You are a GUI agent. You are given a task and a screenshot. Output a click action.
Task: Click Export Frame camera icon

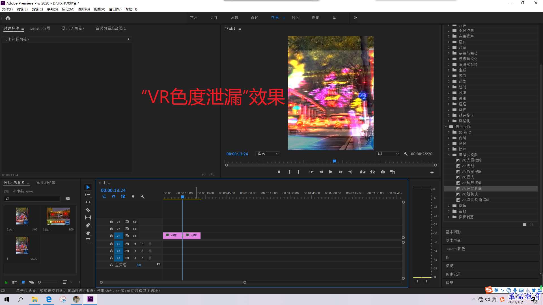click(x=382, y=172)
